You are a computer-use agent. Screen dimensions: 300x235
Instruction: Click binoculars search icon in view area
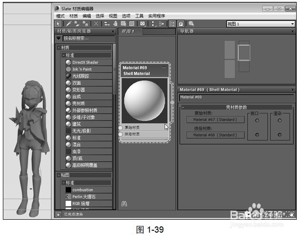124,204
